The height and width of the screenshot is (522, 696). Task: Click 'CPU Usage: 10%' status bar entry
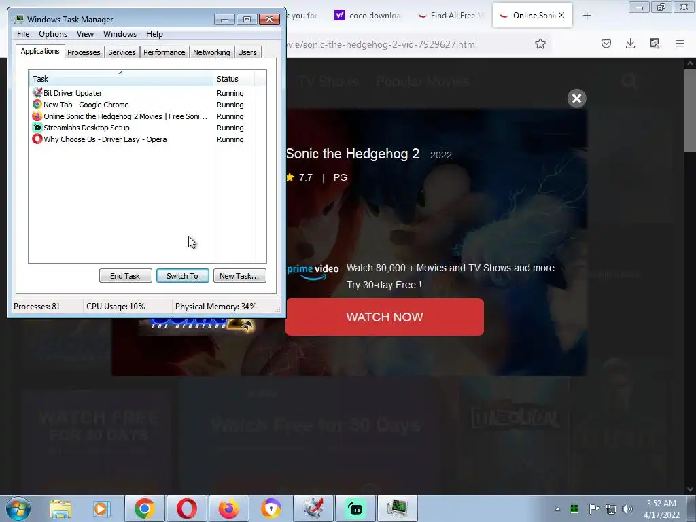pos(116,307)
